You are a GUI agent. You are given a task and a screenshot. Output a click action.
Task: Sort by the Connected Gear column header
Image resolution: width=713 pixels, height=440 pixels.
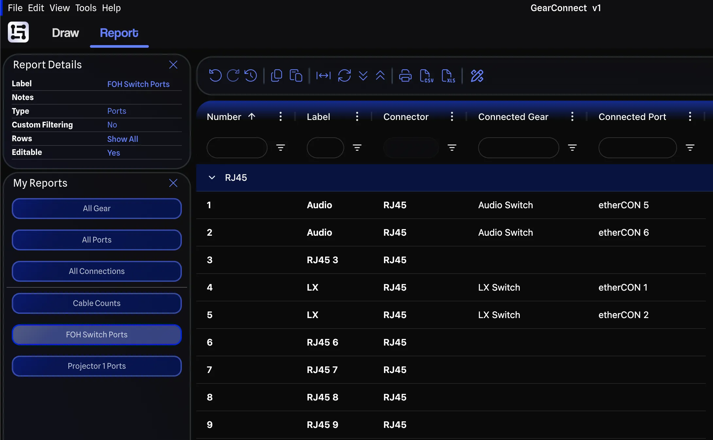513,117
